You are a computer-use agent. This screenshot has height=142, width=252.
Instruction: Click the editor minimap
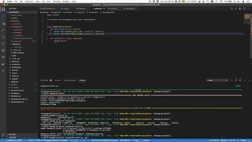click(247, 19)
